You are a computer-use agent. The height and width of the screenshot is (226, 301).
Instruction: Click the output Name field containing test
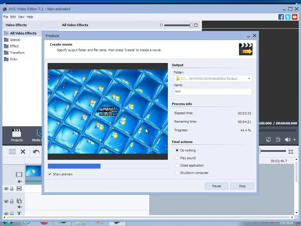point(213,92)
